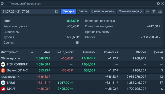Click the NVU6 result 1 017,00 пт

pyautogui.click(x=65, y=83)
